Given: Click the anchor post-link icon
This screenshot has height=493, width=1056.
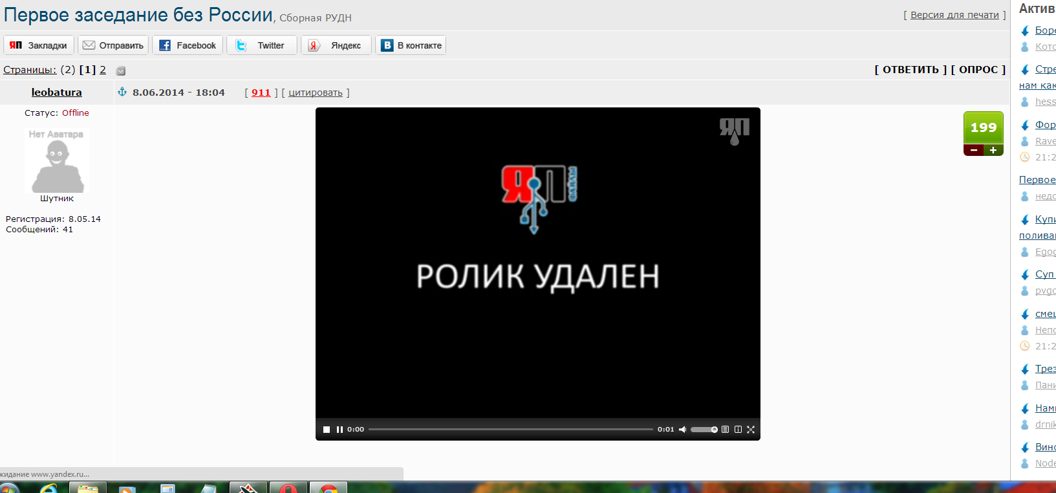Looking at the screenshot, I should pos(122,92).
